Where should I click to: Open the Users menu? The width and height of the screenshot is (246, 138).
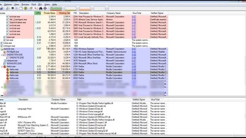[x=47, y=5]
